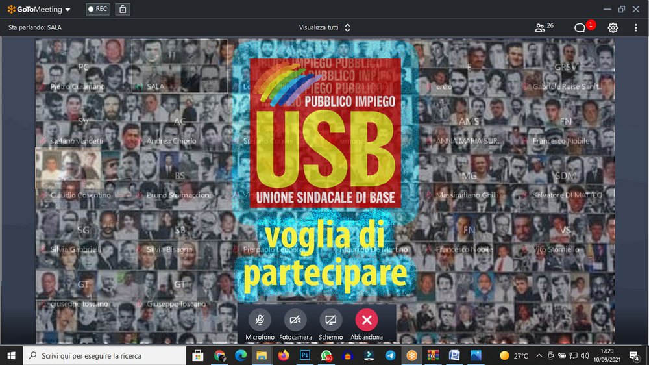Open the Visualizza tutti view selector
The image size is (649, 365).
pos(324,27)
